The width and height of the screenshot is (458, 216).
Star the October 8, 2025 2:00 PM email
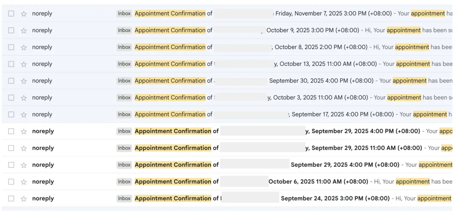click(x=24, y=47)
